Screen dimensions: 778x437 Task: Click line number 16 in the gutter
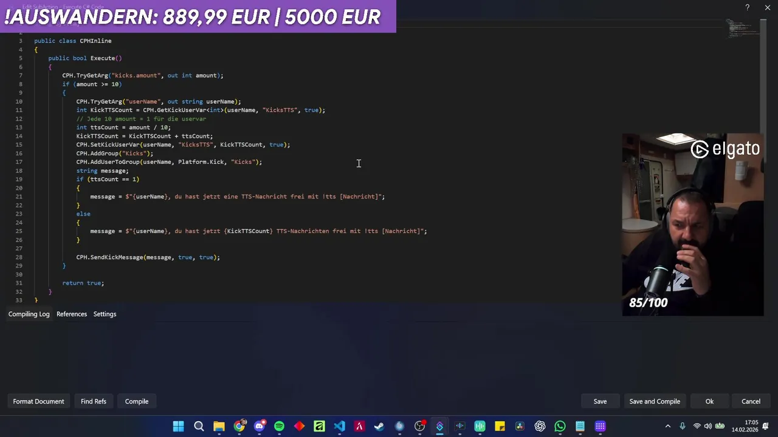(x=19, y=154)
